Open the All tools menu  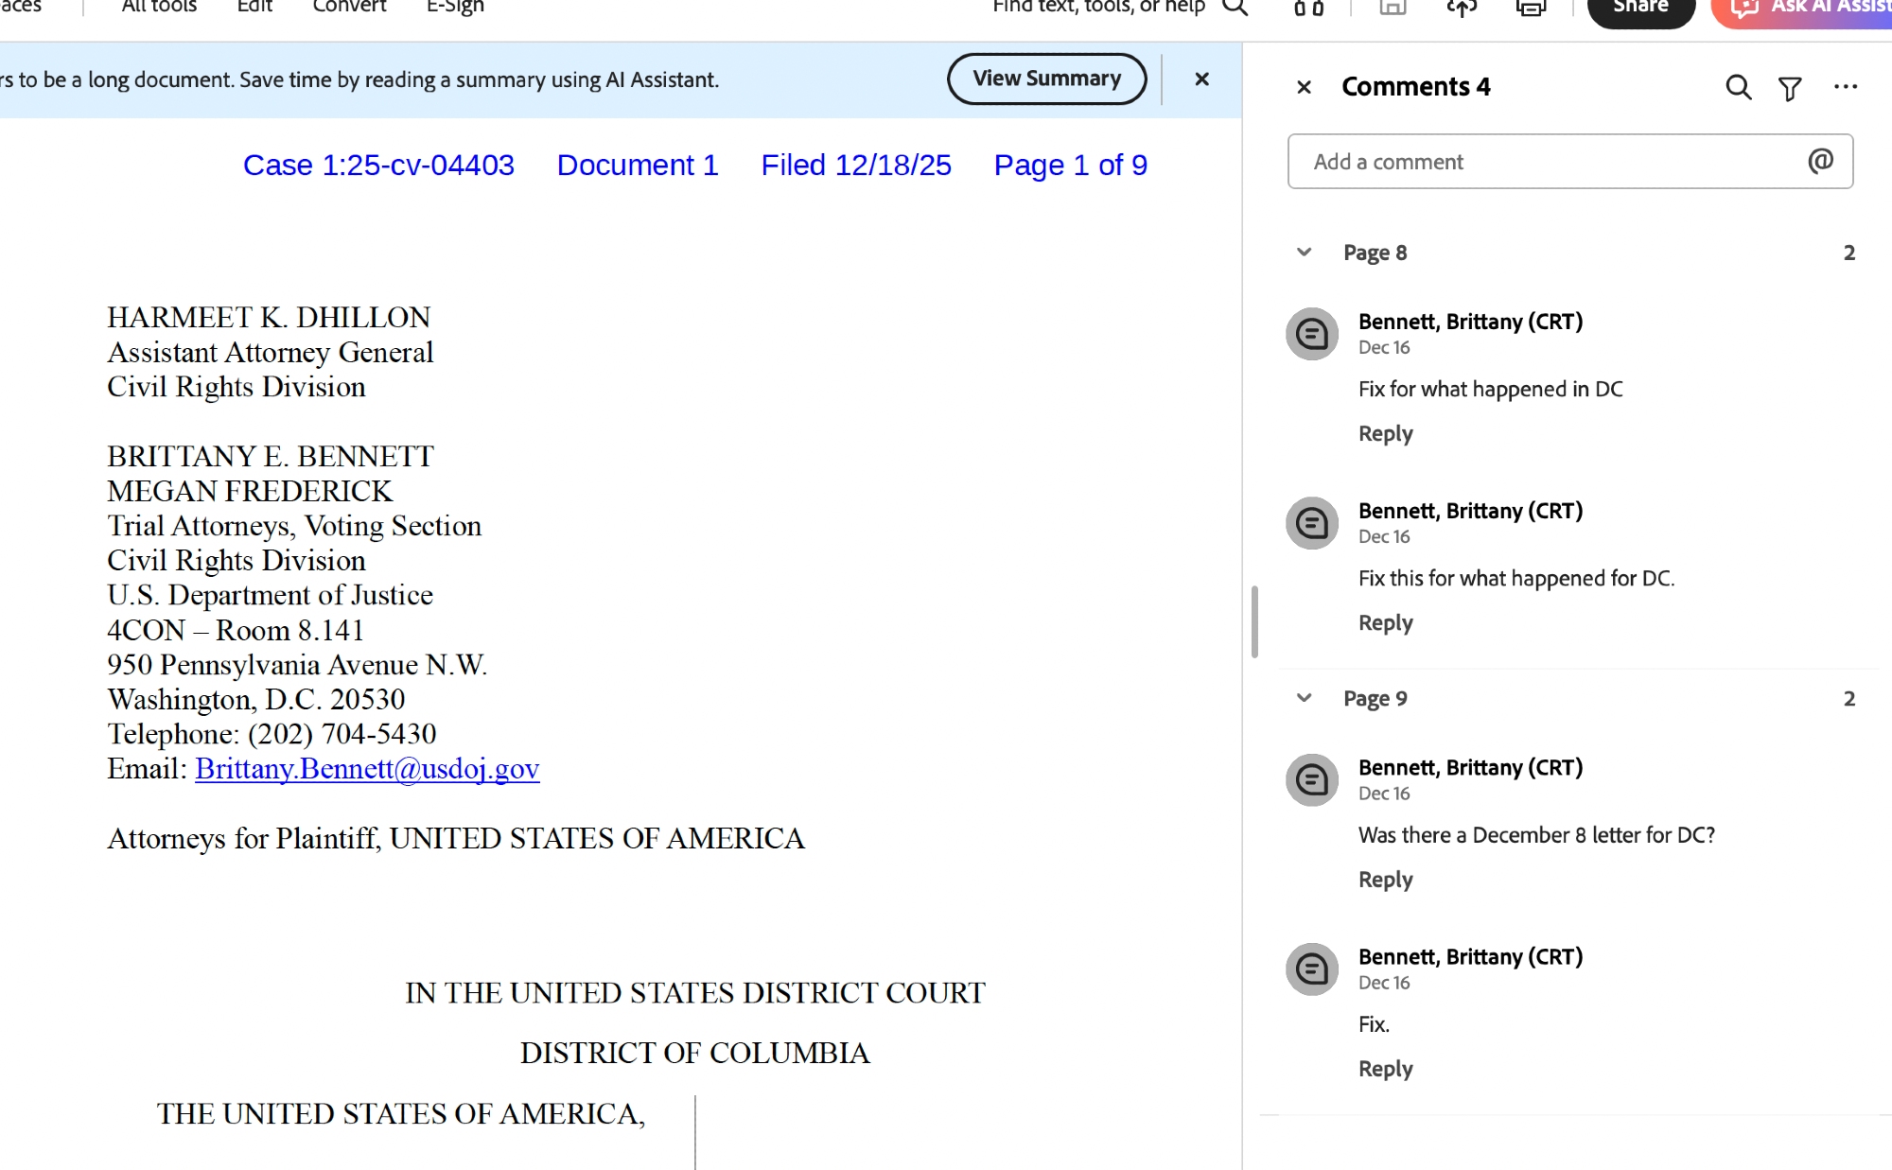[x=159, y=7]
